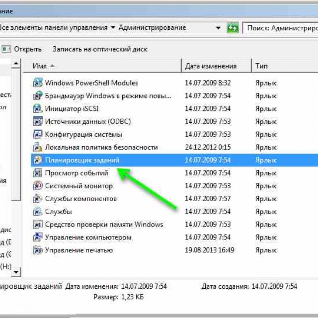The width and height of the screenshot is (318, 318).
Task: Select the Средство проверки памяти Windows icon
Action: click(38, 224)
